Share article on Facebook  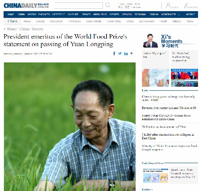114,53
